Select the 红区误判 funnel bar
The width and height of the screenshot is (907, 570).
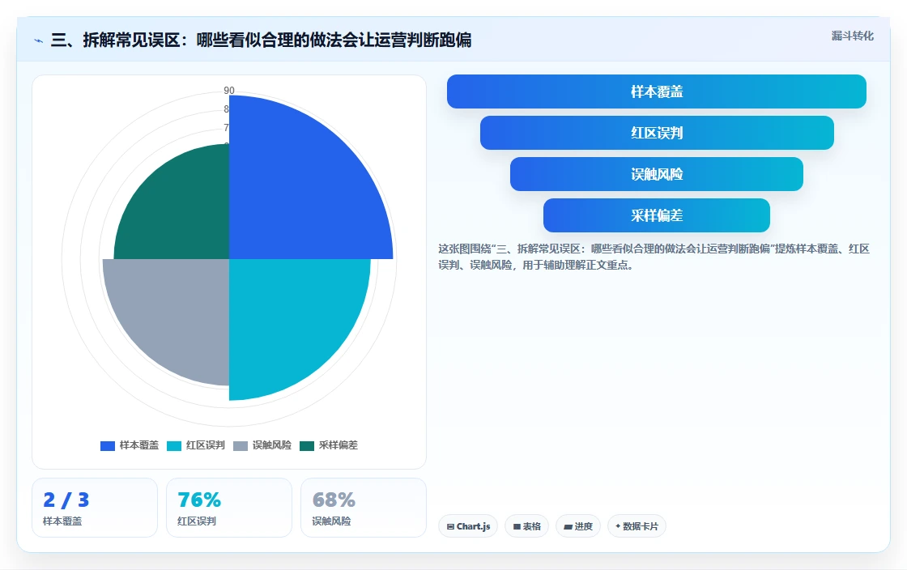point(657,133)
